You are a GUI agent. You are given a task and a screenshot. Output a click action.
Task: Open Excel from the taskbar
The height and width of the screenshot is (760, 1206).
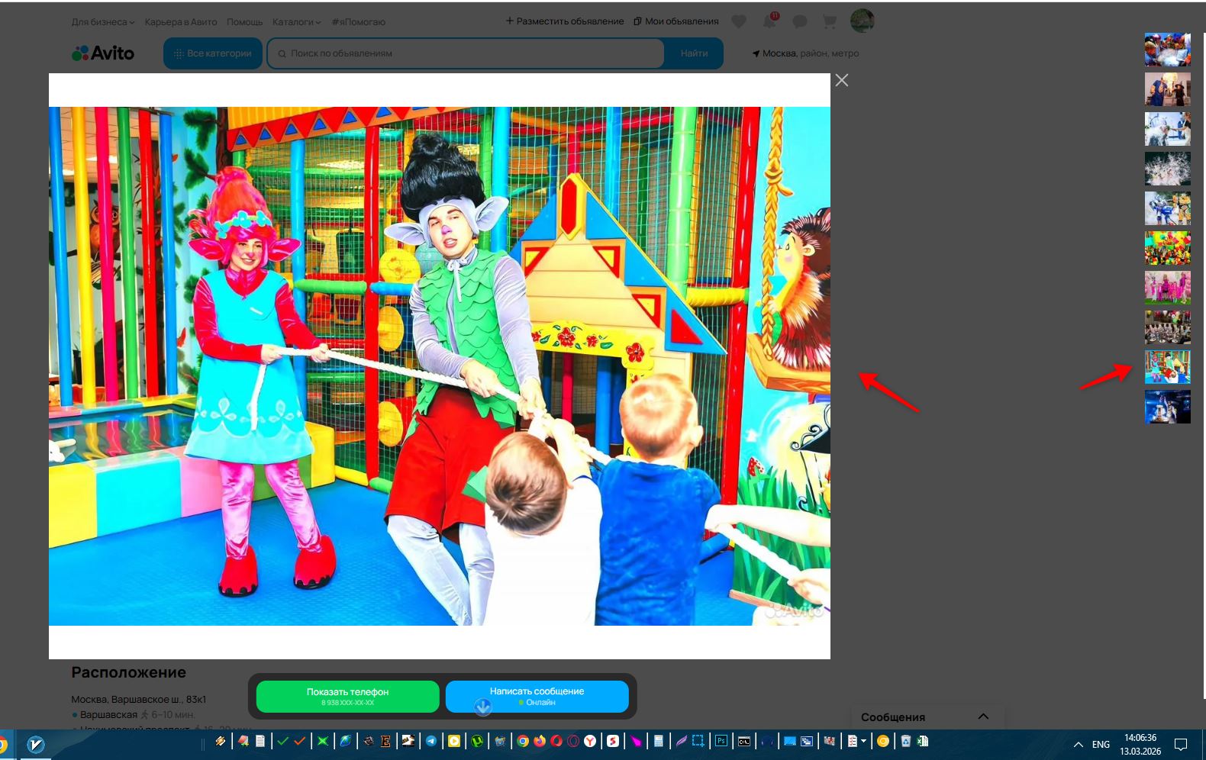tap(923, 741)
